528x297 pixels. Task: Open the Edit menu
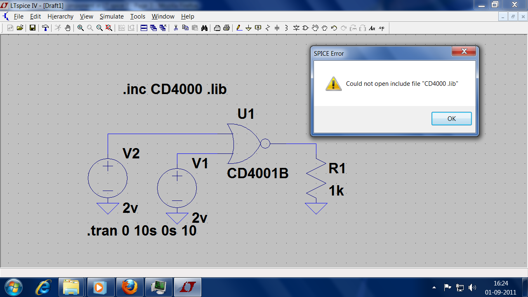point(35,16)
